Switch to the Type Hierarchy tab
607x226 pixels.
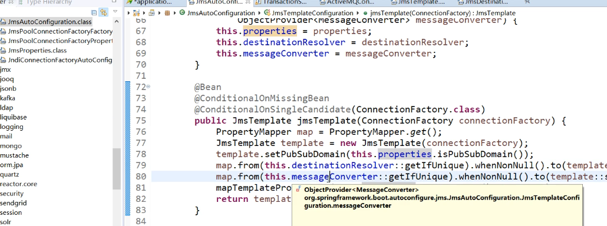click(45, 2)
